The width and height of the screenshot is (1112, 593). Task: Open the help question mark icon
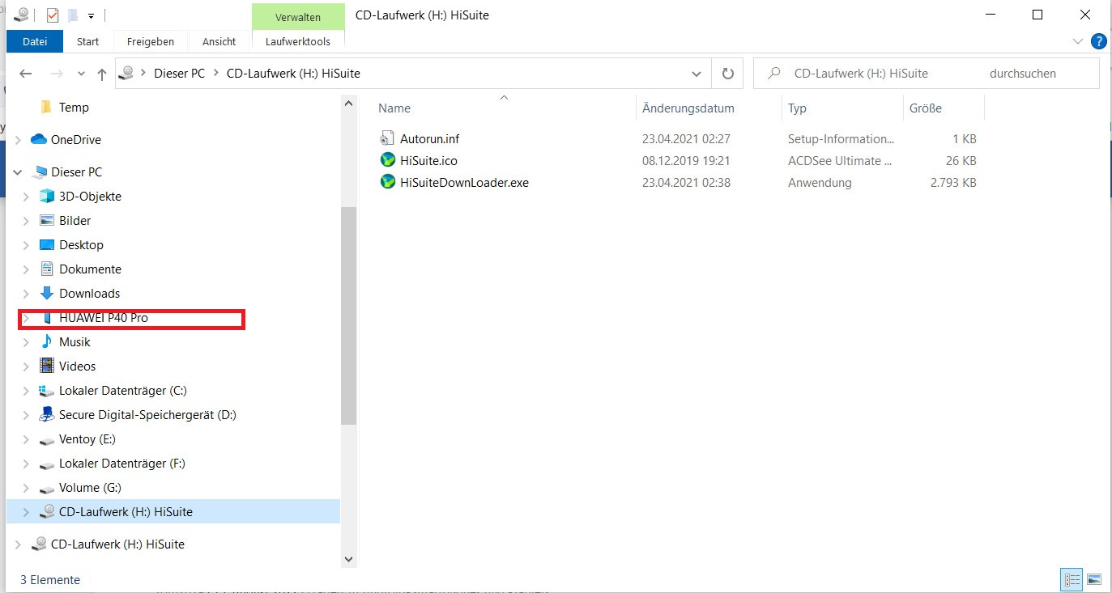point(1099,41)
